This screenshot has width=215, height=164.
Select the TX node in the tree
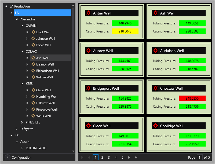17,135
